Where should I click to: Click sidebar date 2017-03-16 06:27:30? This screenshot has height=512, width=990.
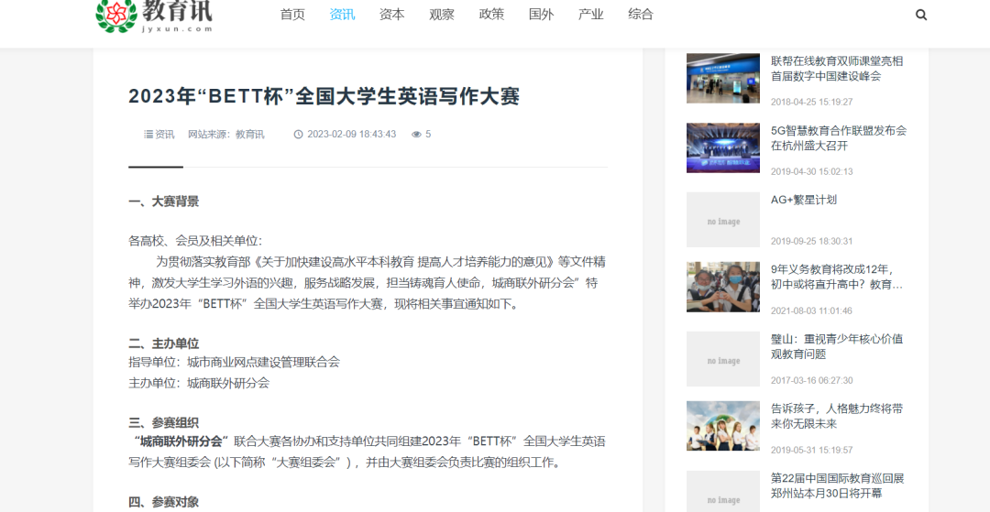click(x=811, y=380)
